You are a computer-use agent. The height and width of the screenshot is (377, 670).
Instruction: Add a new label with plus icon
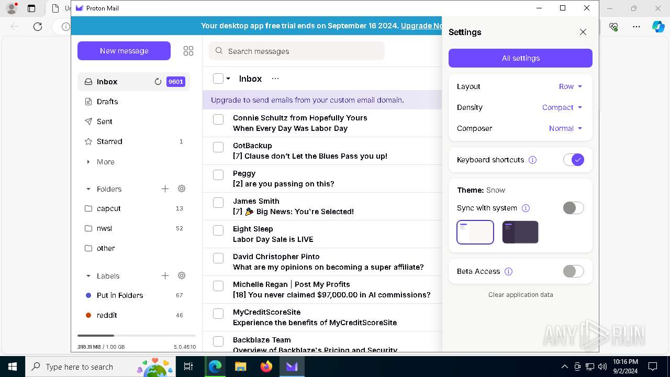click(x=165, y=275)
